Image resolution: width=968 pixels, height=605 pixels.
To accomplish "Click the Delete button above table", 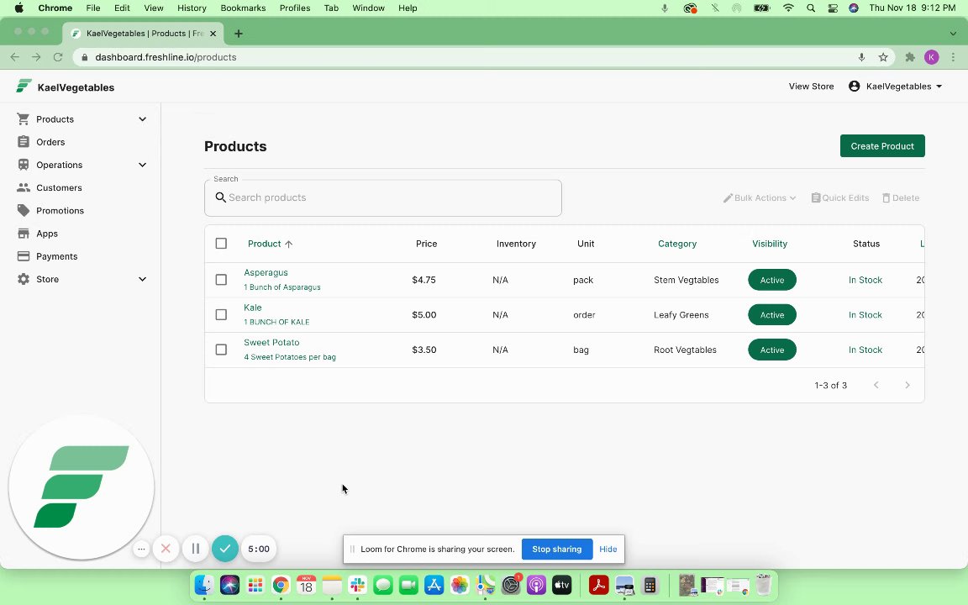I will [901, 198].
